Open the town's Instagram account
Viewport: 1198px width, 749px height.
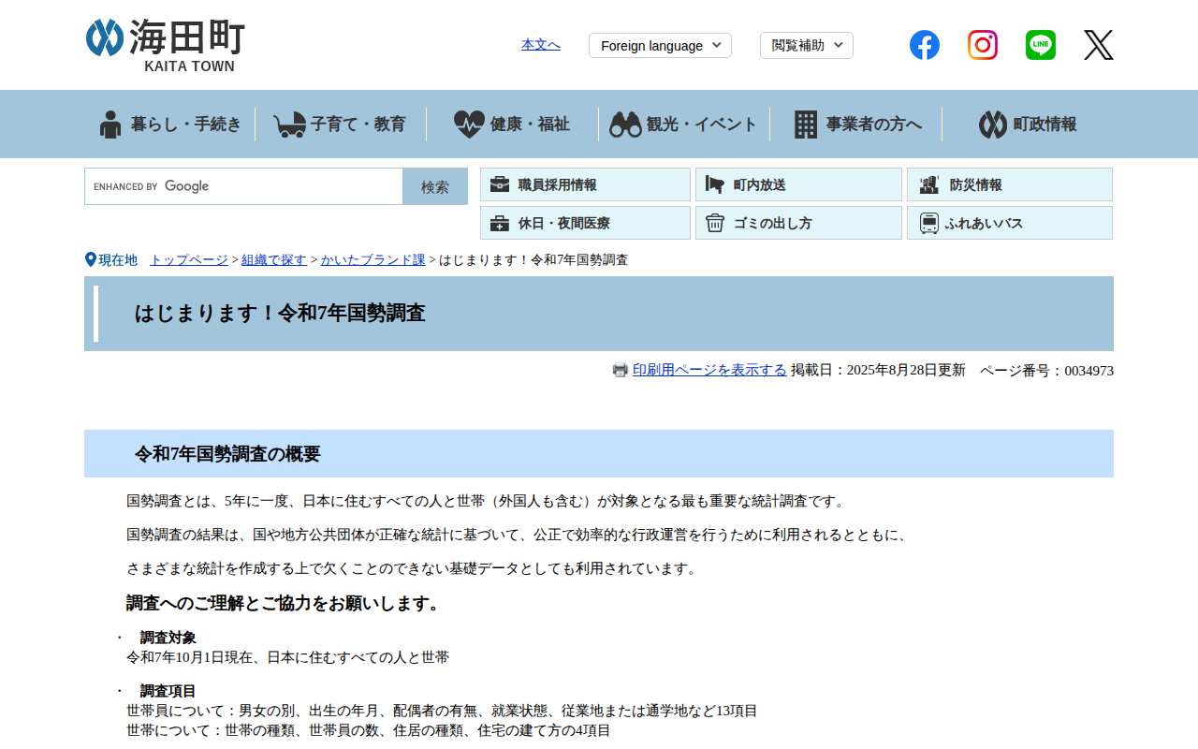pos(982,44)
